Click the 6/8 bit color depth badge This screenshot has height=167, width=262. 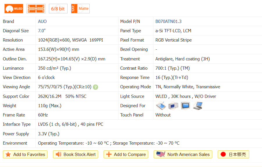[x=58, y=9]
